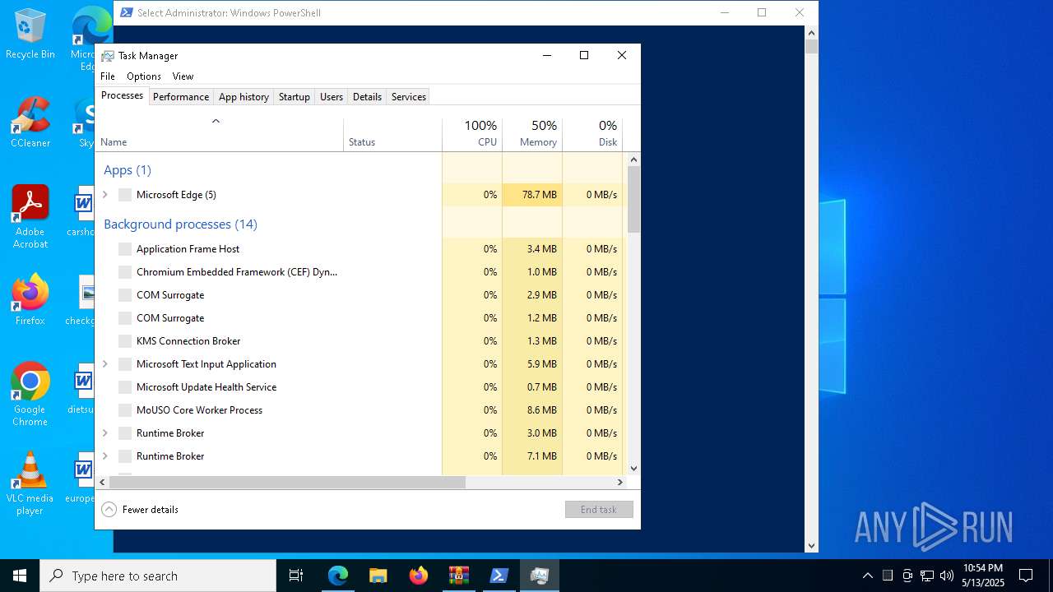The image size is (1053, 592).
Task: Click Task Manager taskbar icon
Action: click(540, 576)
